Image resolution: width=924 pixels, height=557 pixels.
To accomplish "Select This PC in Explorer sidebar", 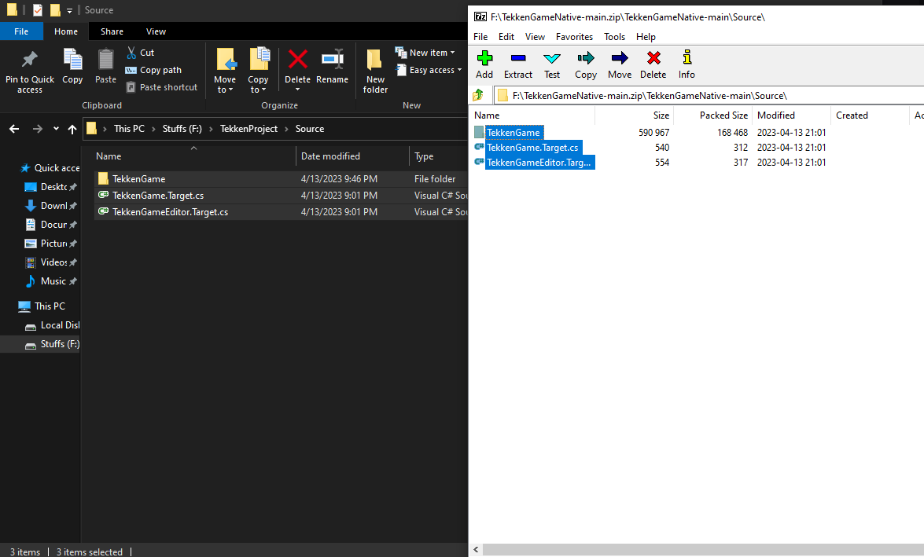I will (x=41, y=306).
